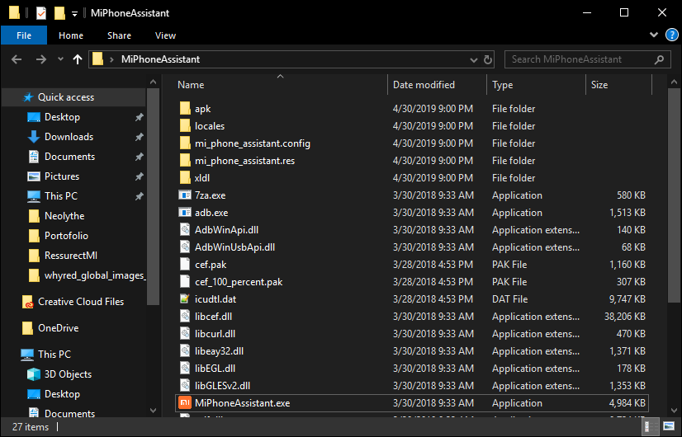Screen dimensions: 682x437
Task: Click the 7za.exe application icon
Action: 185,195
